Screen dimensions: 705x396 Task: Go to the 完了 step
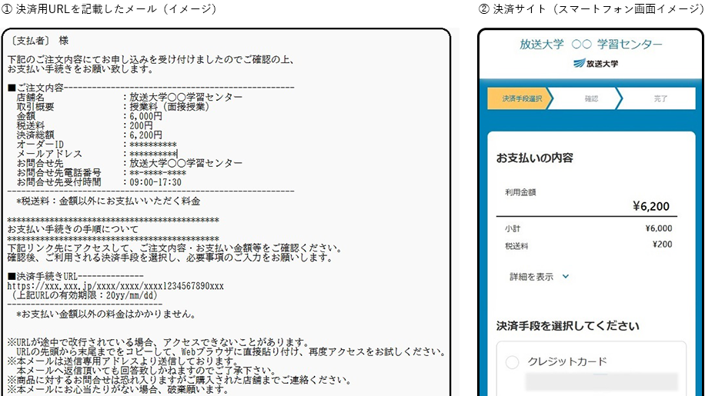click(x=660, y=99)
